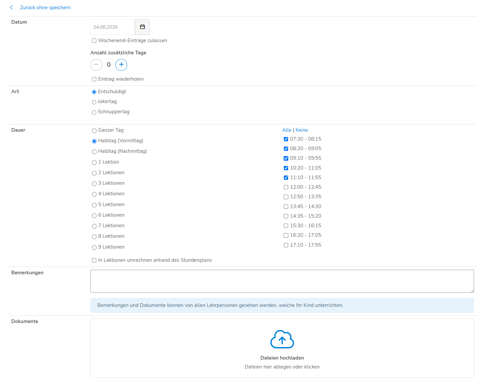Uncheck the 07:30 - 08:15 lesson
Viewport: 479px width, 380px height.
[286, 139]
